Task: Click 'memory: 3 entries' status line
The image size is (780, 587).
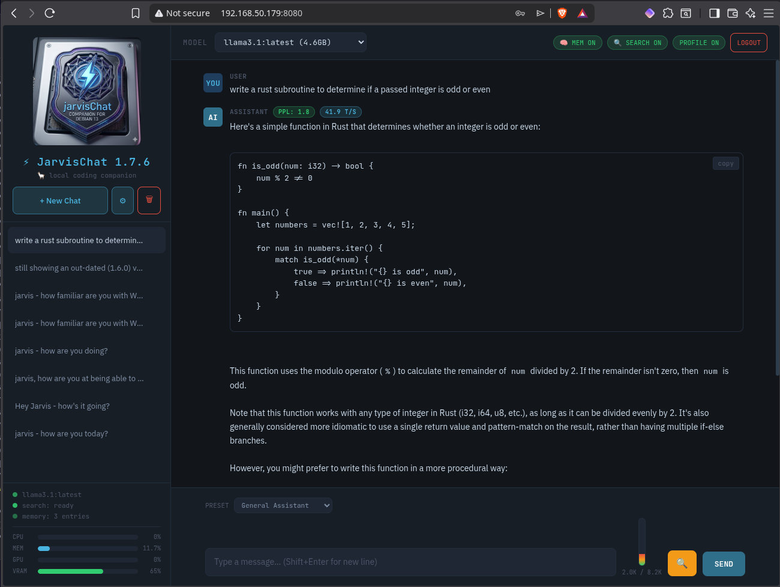Action: tap(56, 516)
